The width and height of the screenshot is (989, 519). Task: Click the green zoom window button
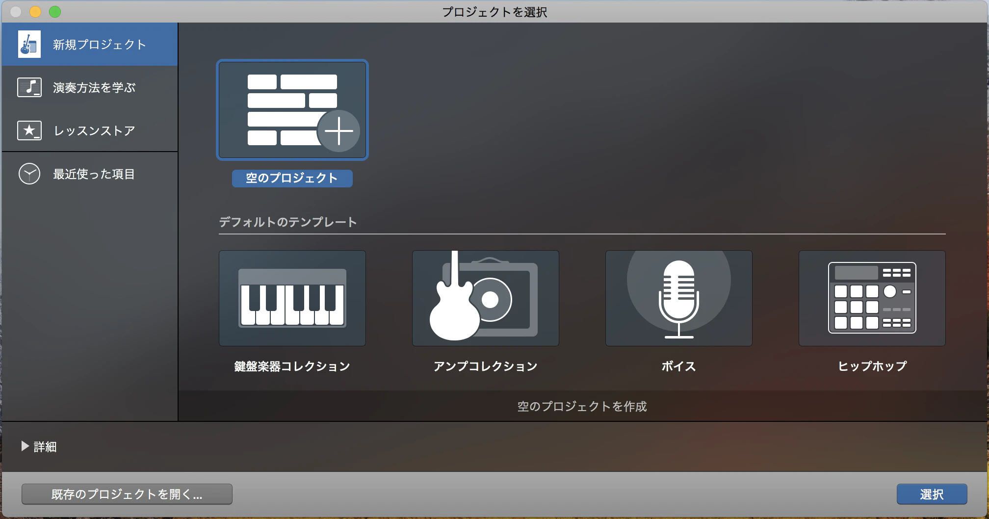[55, 12]
